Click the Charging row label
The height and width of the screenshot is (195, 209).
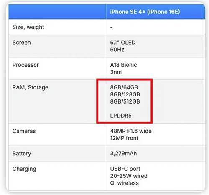pos(24,169)
